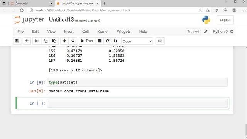Image resolution: width=247 pixels, height=139 pixels.
Task: Click the In [8] prompt label
Action: [x=37, y=82]
